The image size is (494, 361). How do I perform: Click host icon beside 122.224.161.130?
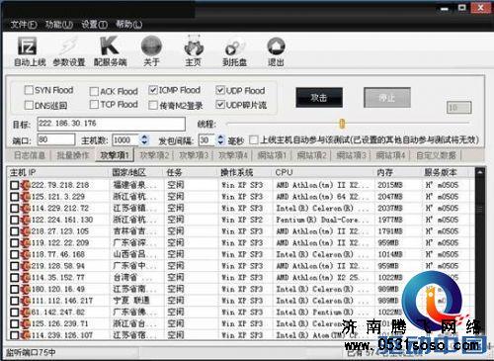(x=26, y=220)
